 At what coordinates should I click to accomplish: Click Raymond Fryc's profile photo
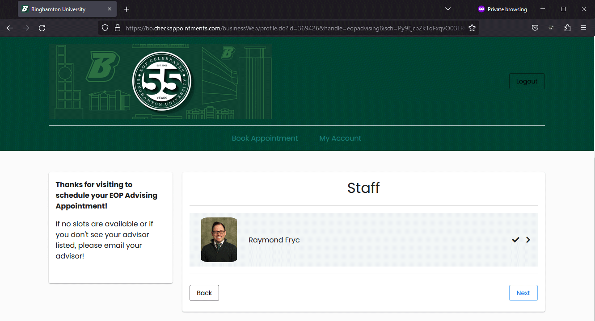click(x=219, y=240)
